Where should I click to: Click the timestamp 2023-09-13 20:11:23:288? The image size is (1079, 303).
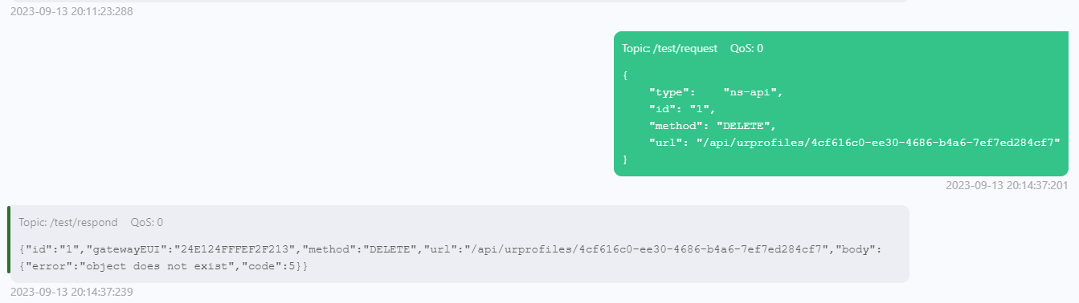[x=72, y=11]
